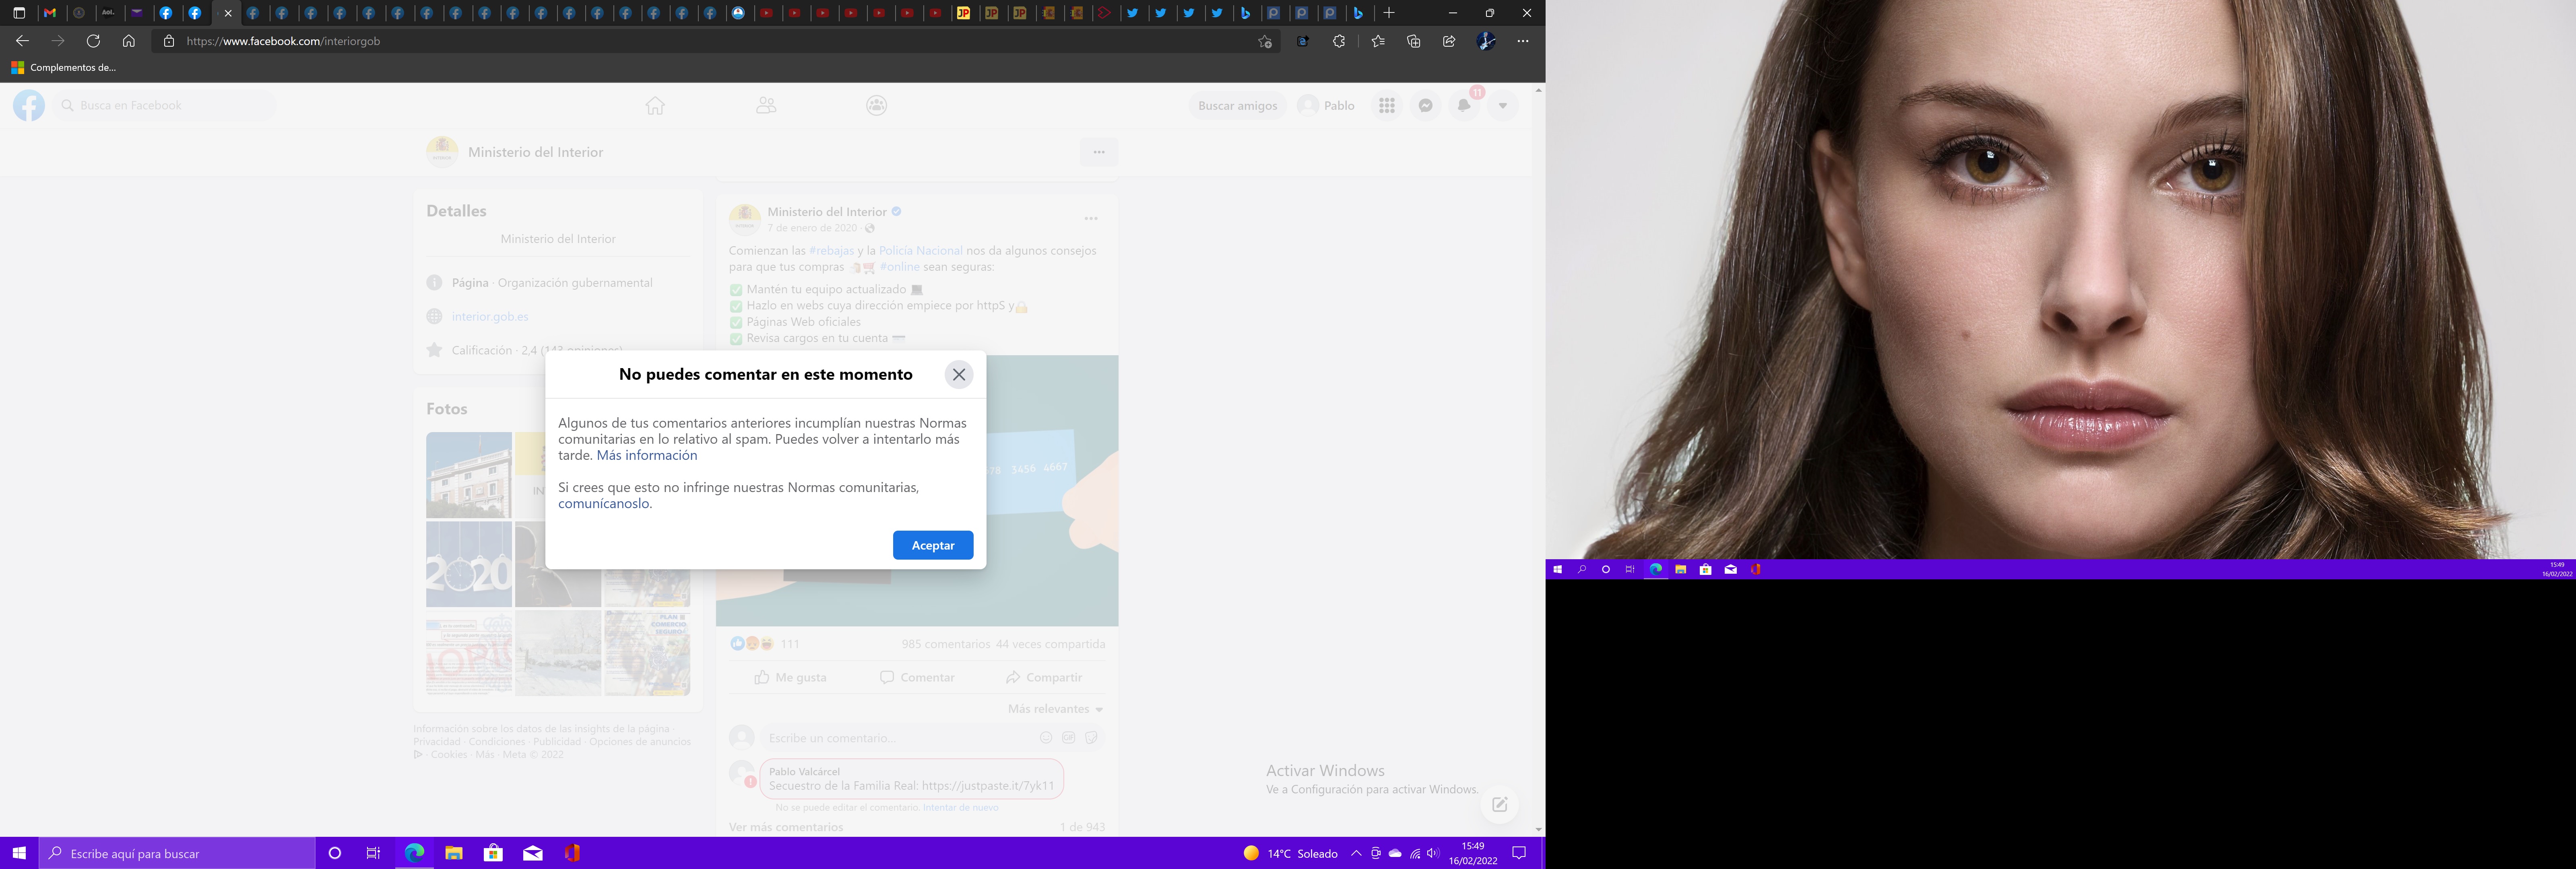Expand the Más relevantes comment sorting
Image resolution: width=2576 pixels, height=869 pixels.
click(x=1055, y=709)
